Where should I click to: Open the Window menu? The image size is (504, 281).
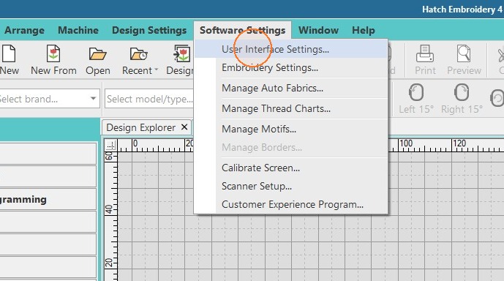pyautogui.click(x=318, y=30)
